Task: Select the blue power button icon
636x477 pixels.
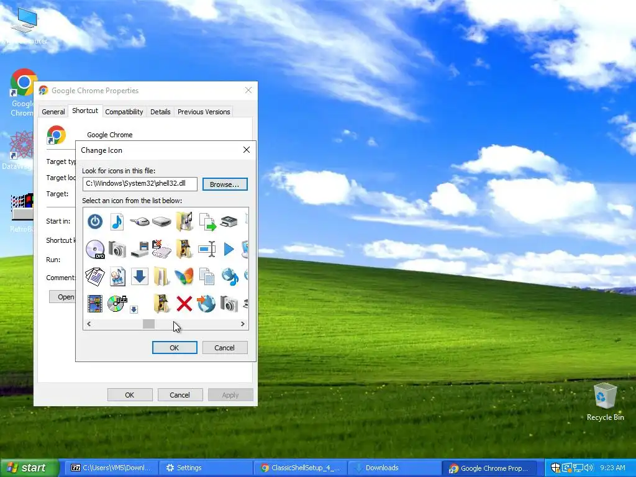Action: pos(95,222)
